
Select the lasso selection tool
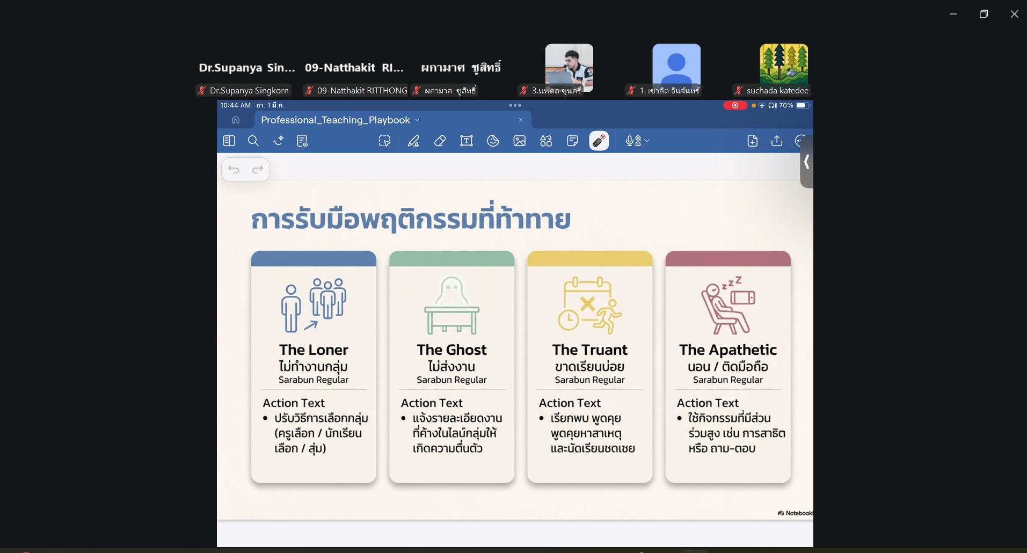point(384,141)
